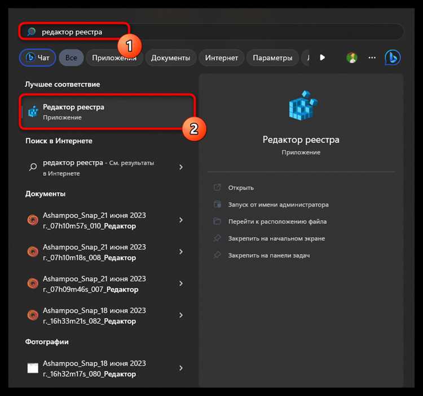The height and width of the screenshot is (396, 423).
Task: Expand chevron for 07h10m57s_010 document
Action: pos(181,220)
